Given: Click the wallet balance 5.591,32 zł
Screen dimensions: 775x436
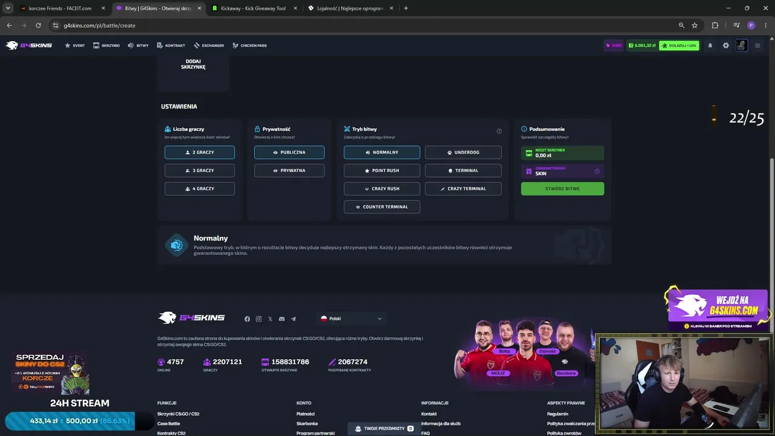Looking at the screenshot, I should [x=642, y=45].
